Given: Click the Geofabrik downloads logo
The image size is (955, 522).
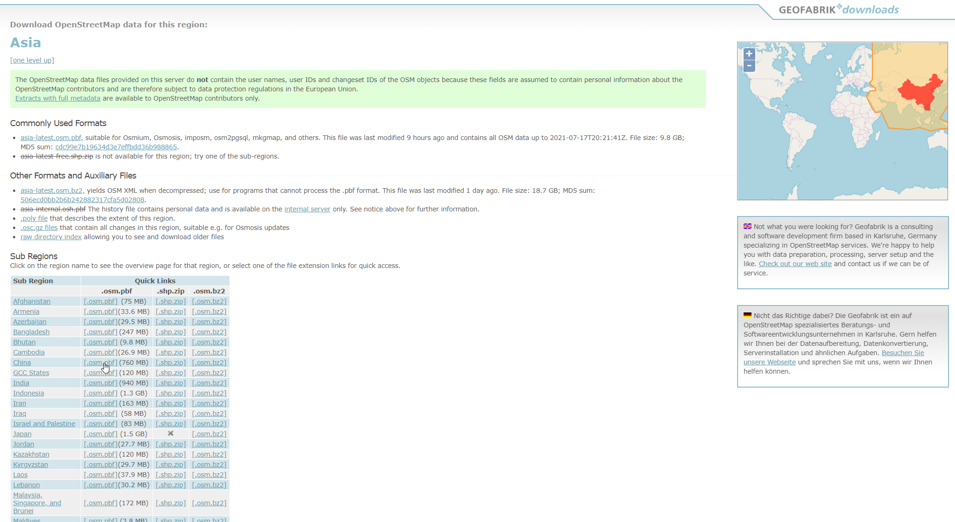Looking at the screenshot, I should (838, 10).
